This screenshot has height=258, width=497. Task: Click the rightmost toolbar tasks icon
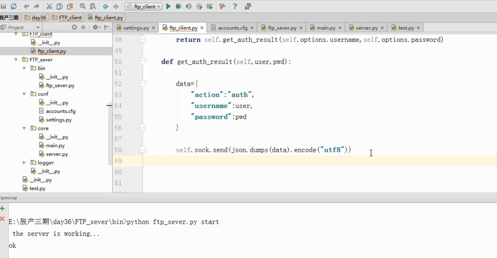click(248, 6)
